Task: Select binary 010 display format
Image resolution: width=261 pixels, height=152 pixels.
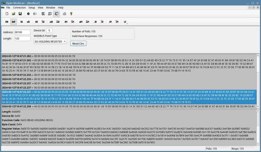Action: point(7,22)
